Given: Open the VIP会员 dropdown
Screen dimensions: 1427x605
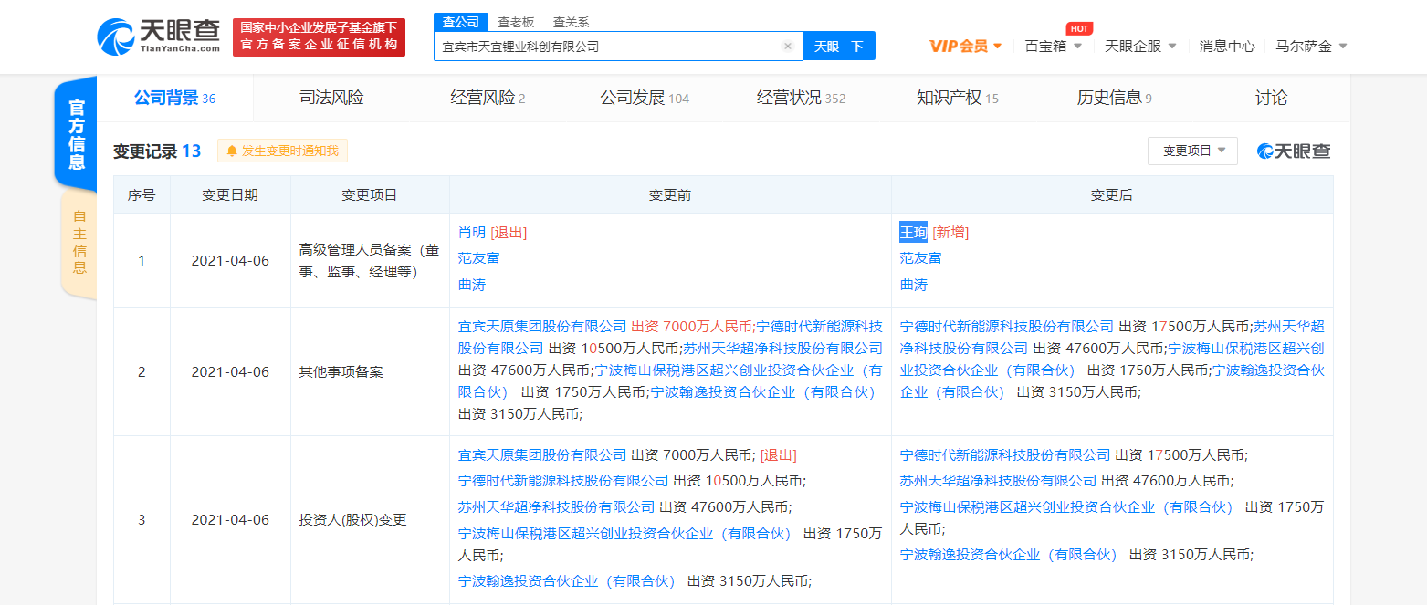Looking at the screenshot, I should tap(965, 46).
